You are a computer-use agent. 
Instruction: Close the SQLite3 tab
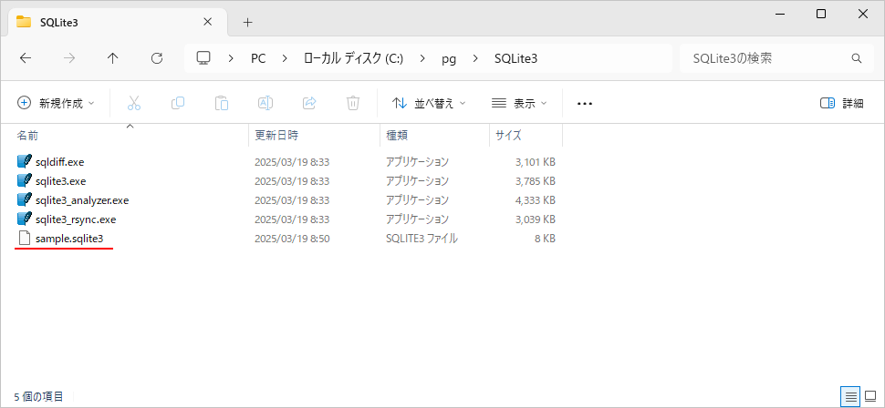208,22
